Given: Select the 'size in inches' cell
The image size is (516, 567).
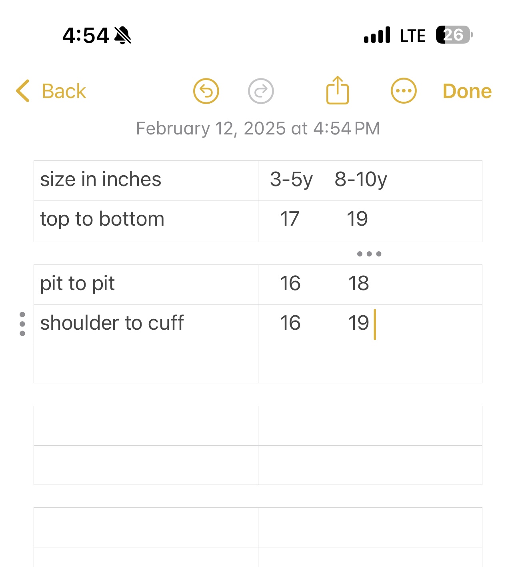Looking at the screenshot, I should tap(146, 180).
